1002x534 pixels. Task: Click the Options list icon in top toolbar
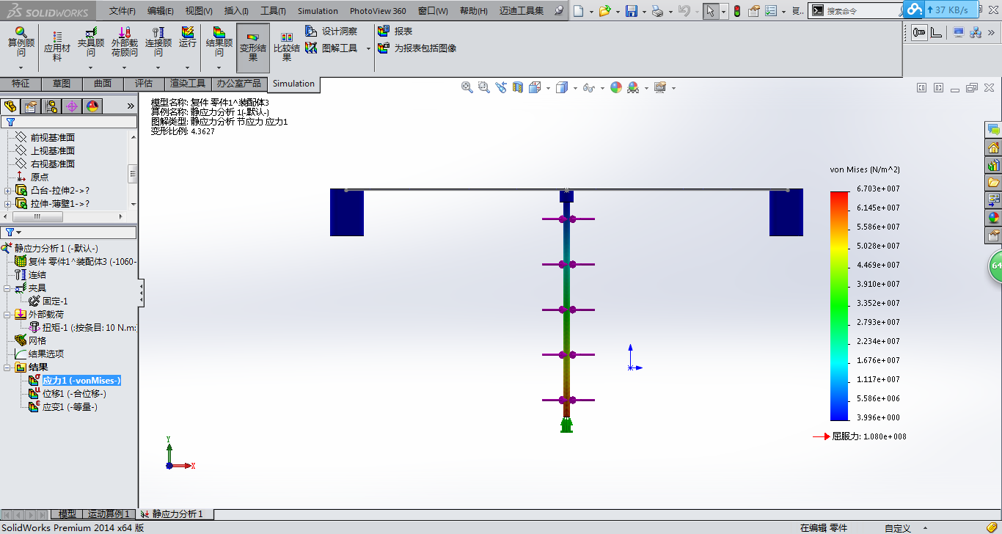[770, 11]
